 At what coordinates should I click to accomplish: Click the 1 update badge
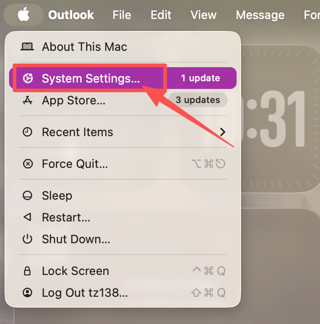click(200, 78)
